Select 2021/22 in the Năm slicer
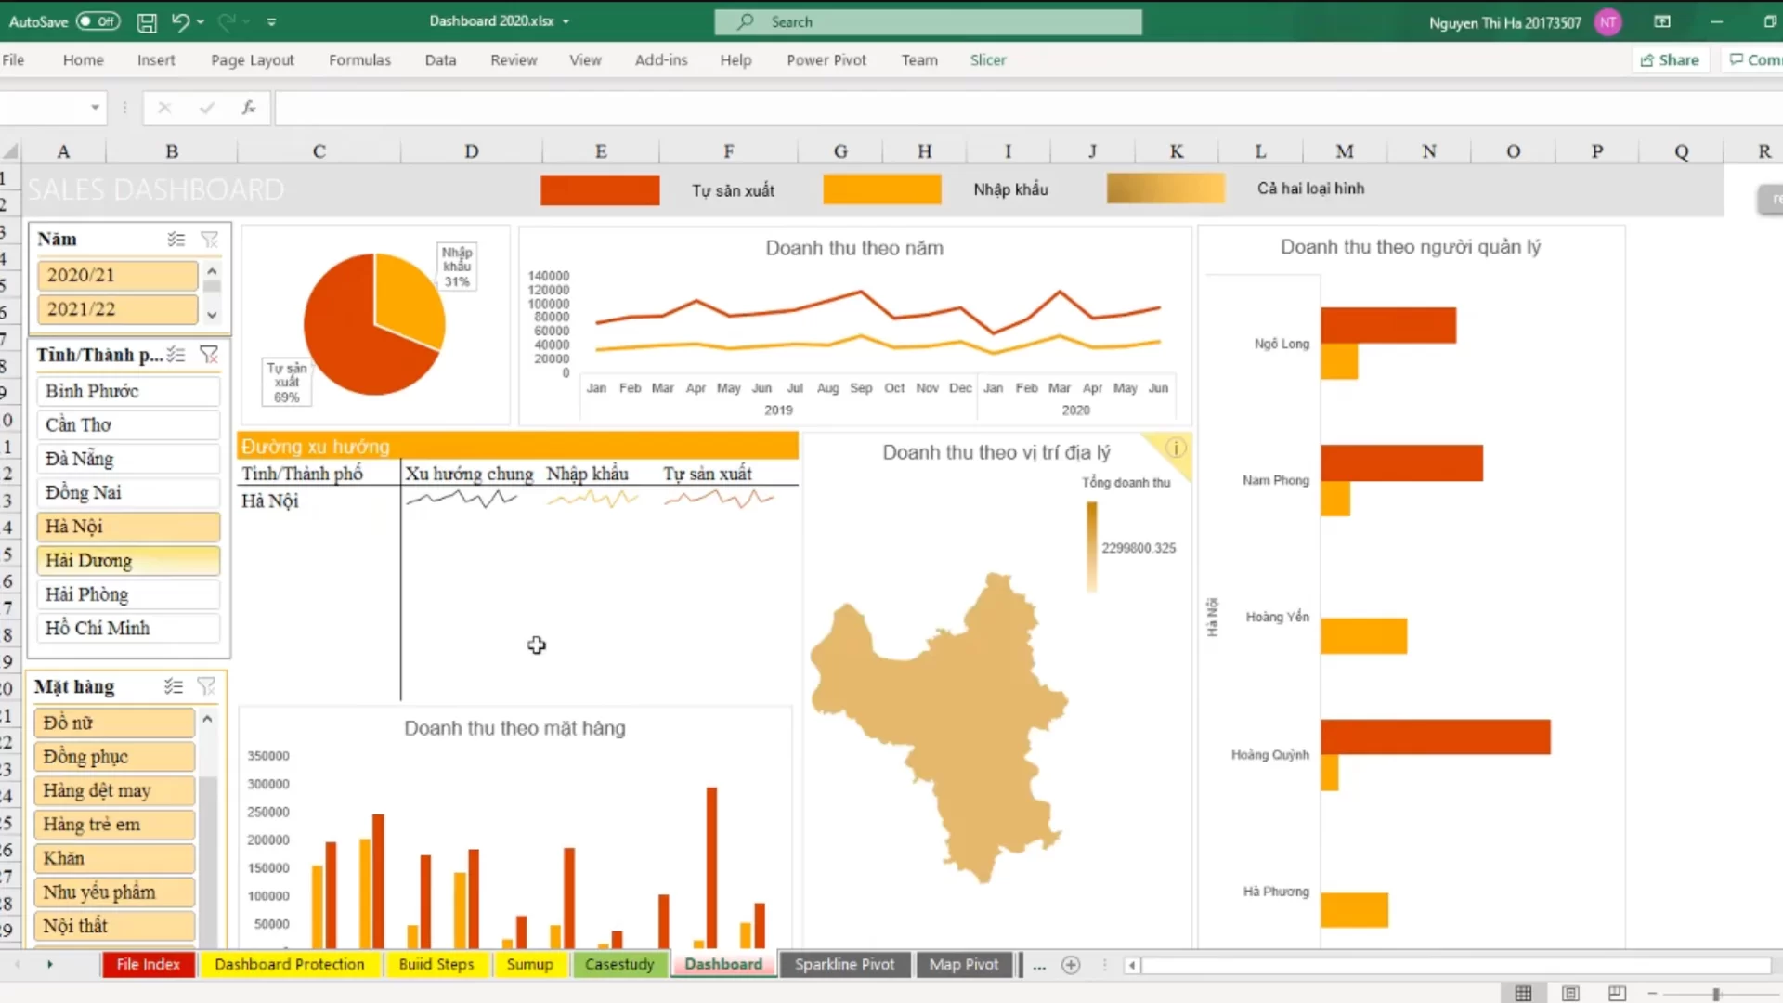 point(117,308)
